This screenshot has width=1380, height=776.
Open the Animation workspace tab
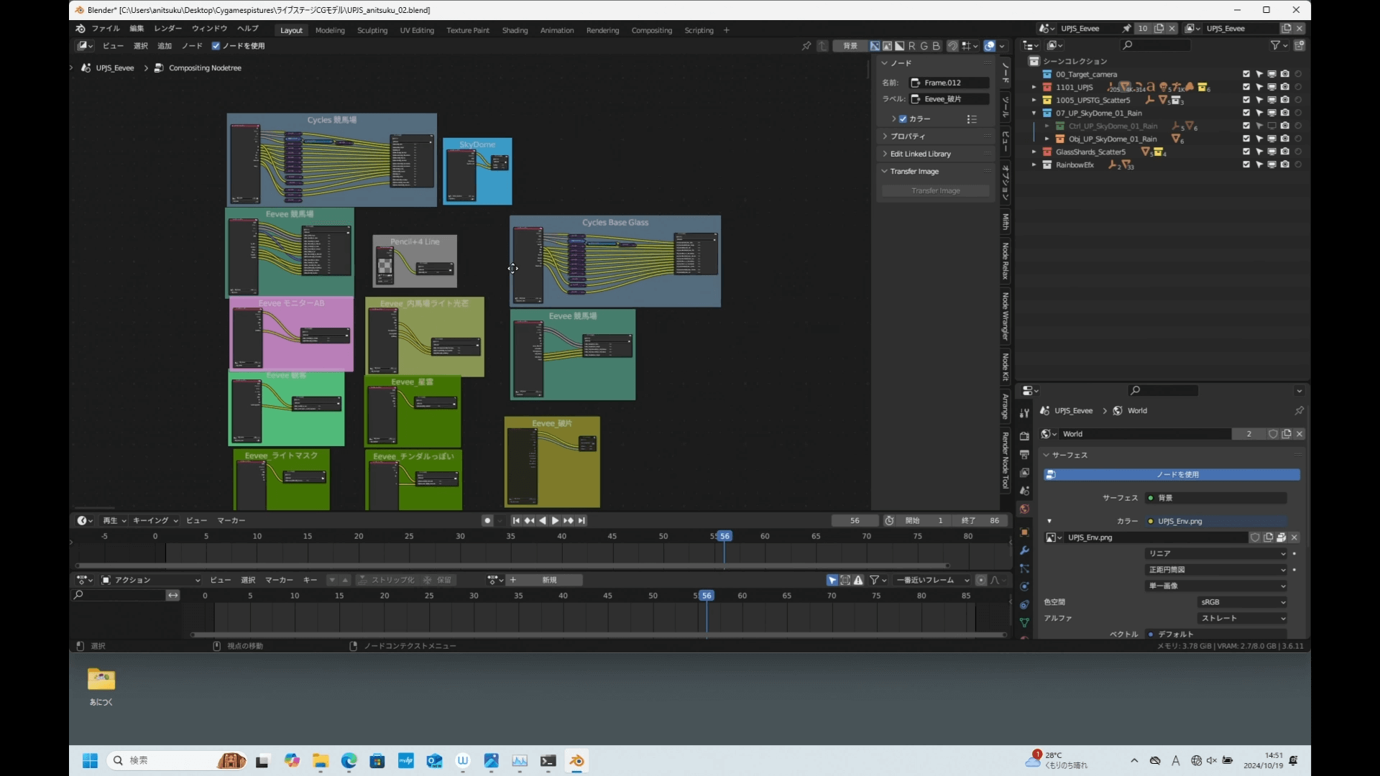click(x=557, y=30)
